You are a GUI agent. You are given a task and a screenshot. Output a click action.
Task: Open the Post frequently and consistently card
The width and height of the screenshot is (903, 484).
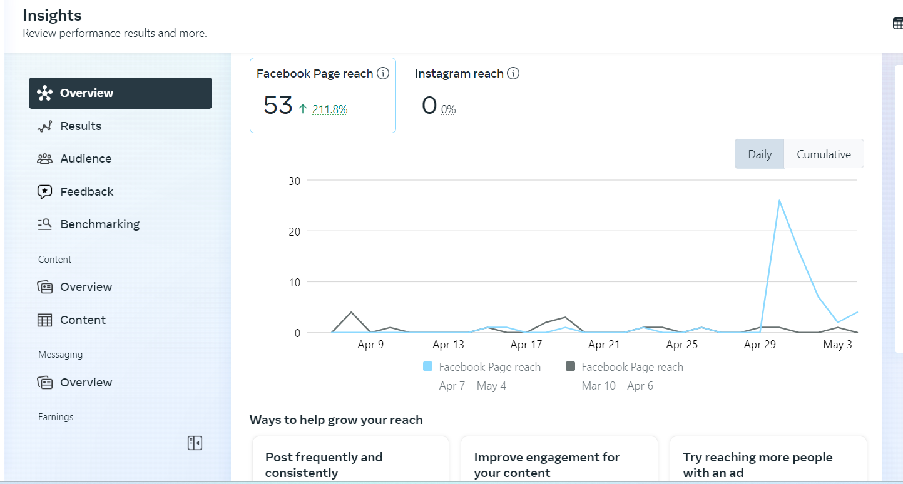(350, 460)
